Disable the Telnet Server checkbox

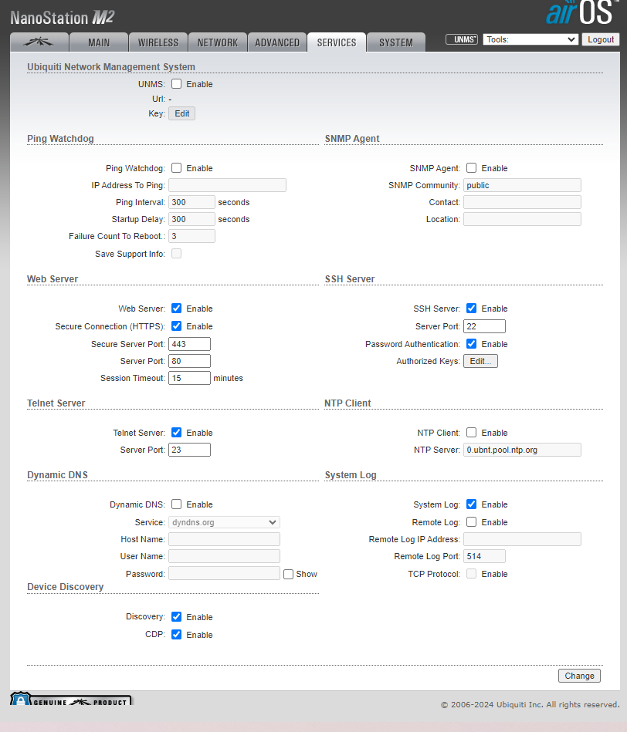[x=177, y=433]
